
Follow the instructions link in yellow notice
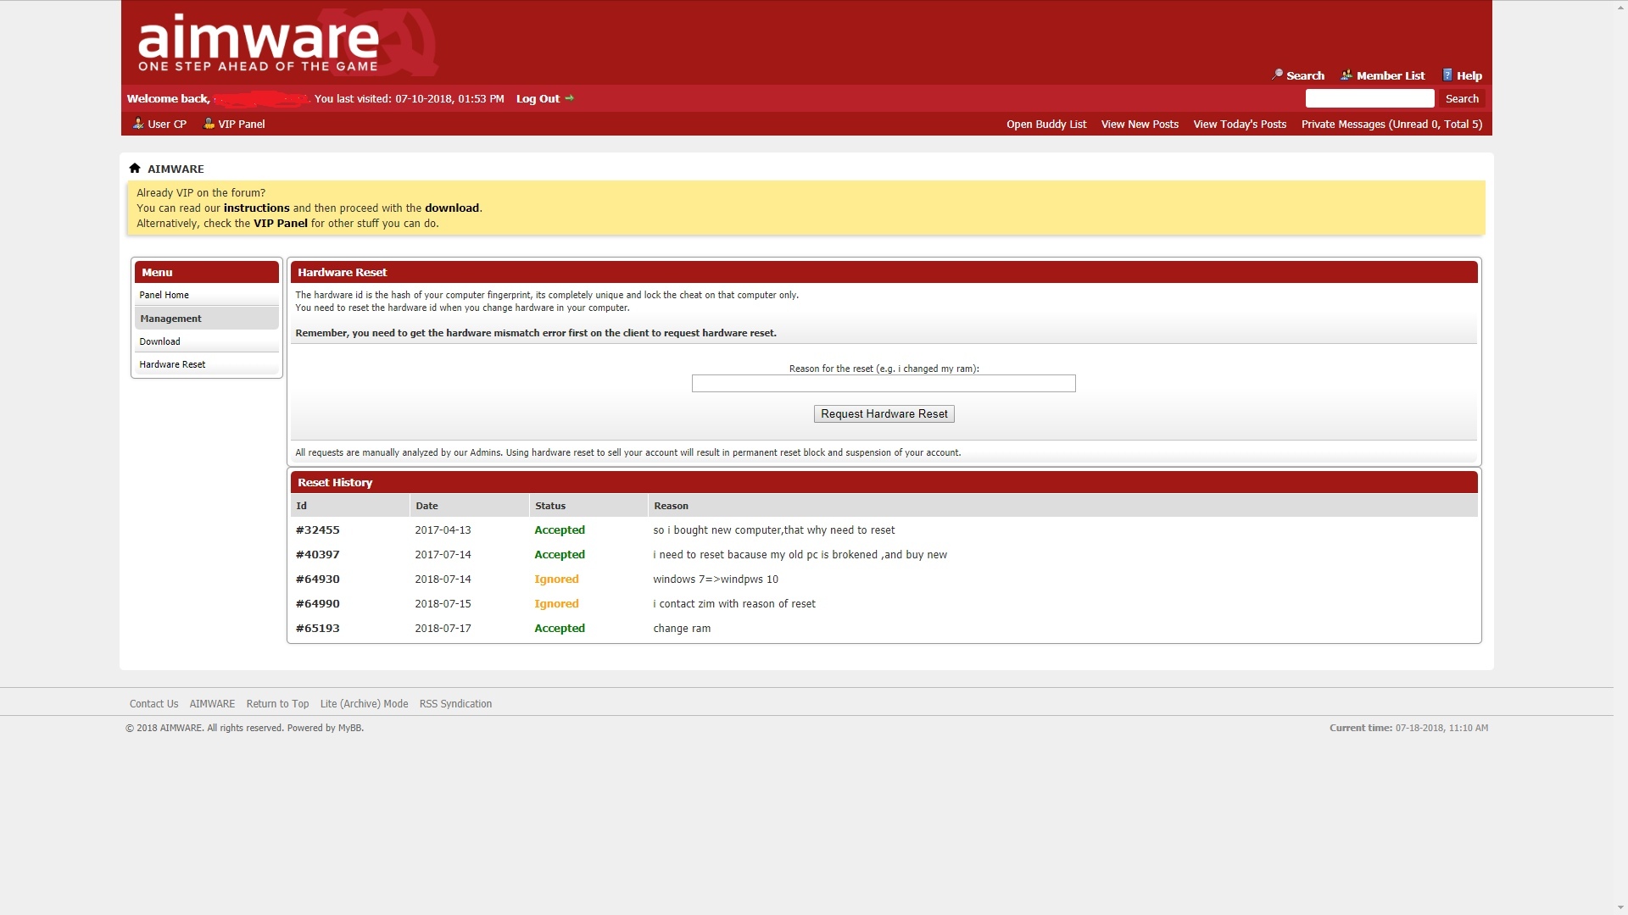coord(256,208)
